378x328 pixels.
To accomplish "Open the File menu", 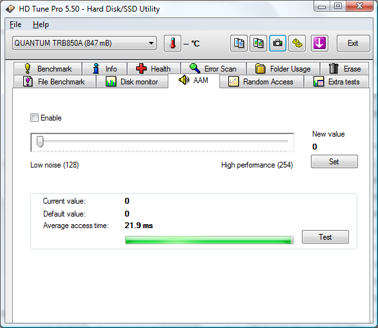I will [15, 24].
